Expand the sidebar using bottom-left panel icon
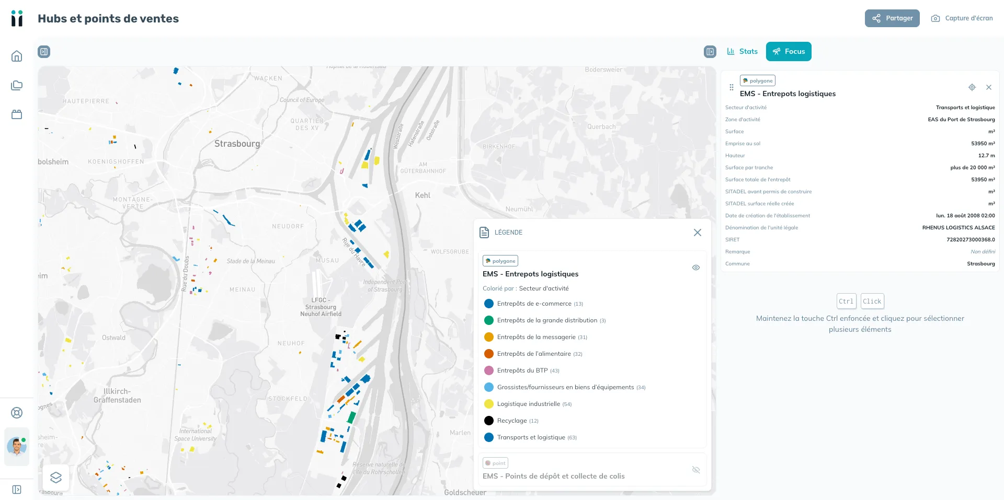Screen dimensions: 1004x500 [17, 490]
